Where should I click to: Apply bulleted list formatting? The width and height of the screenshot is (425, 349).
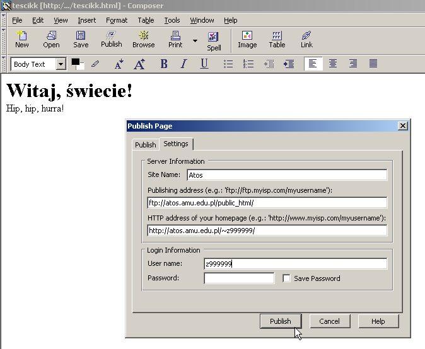(x=228, y=64)
